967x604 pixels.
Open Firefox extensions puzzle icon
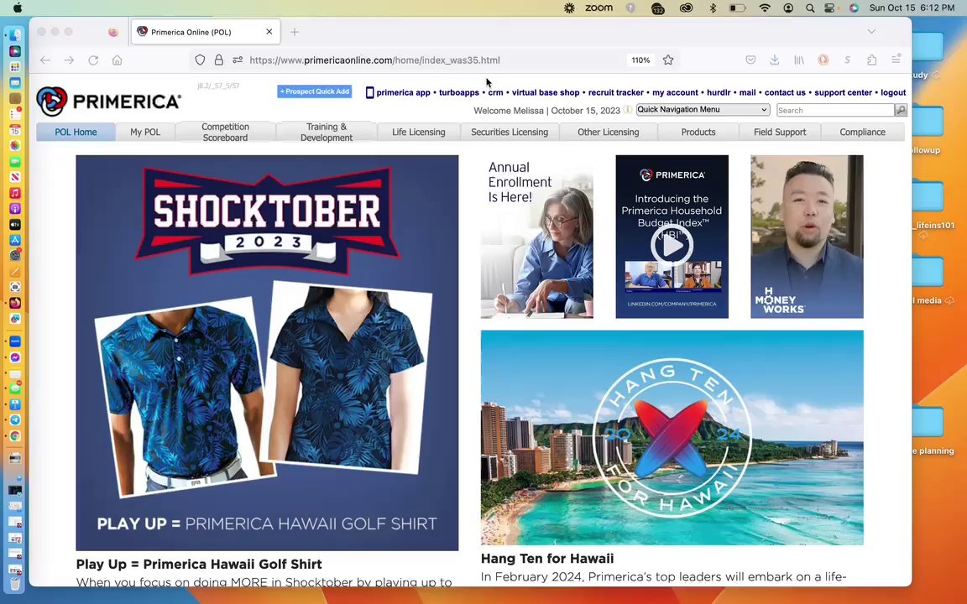(x=871, y=60)
